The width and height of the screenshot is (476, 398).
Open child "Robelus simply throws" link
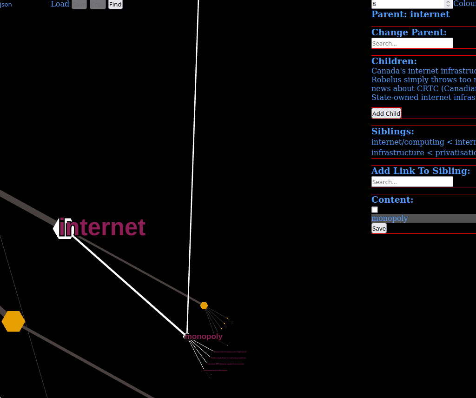[423, 80]
